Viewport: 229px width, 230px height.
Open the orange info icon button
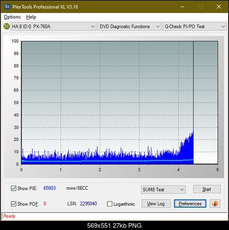tap(215, 204)
